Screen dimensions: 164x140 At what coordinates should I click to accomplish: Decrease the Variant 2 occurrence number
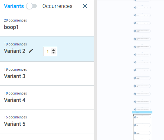[x=54, y=53]
